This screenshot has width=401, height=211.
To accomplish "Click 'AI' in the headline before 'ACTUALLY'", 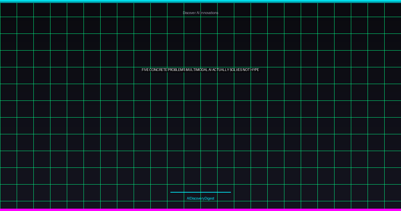I will coord(210,70).
